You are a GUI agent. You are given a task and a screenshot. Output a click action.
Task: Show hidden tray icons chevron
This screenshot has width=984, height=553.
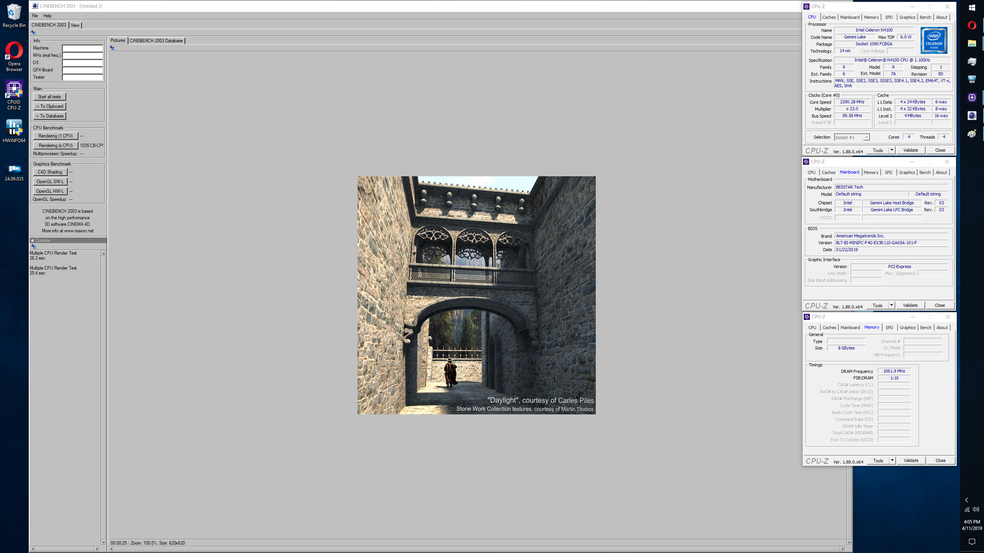[967, 500]
